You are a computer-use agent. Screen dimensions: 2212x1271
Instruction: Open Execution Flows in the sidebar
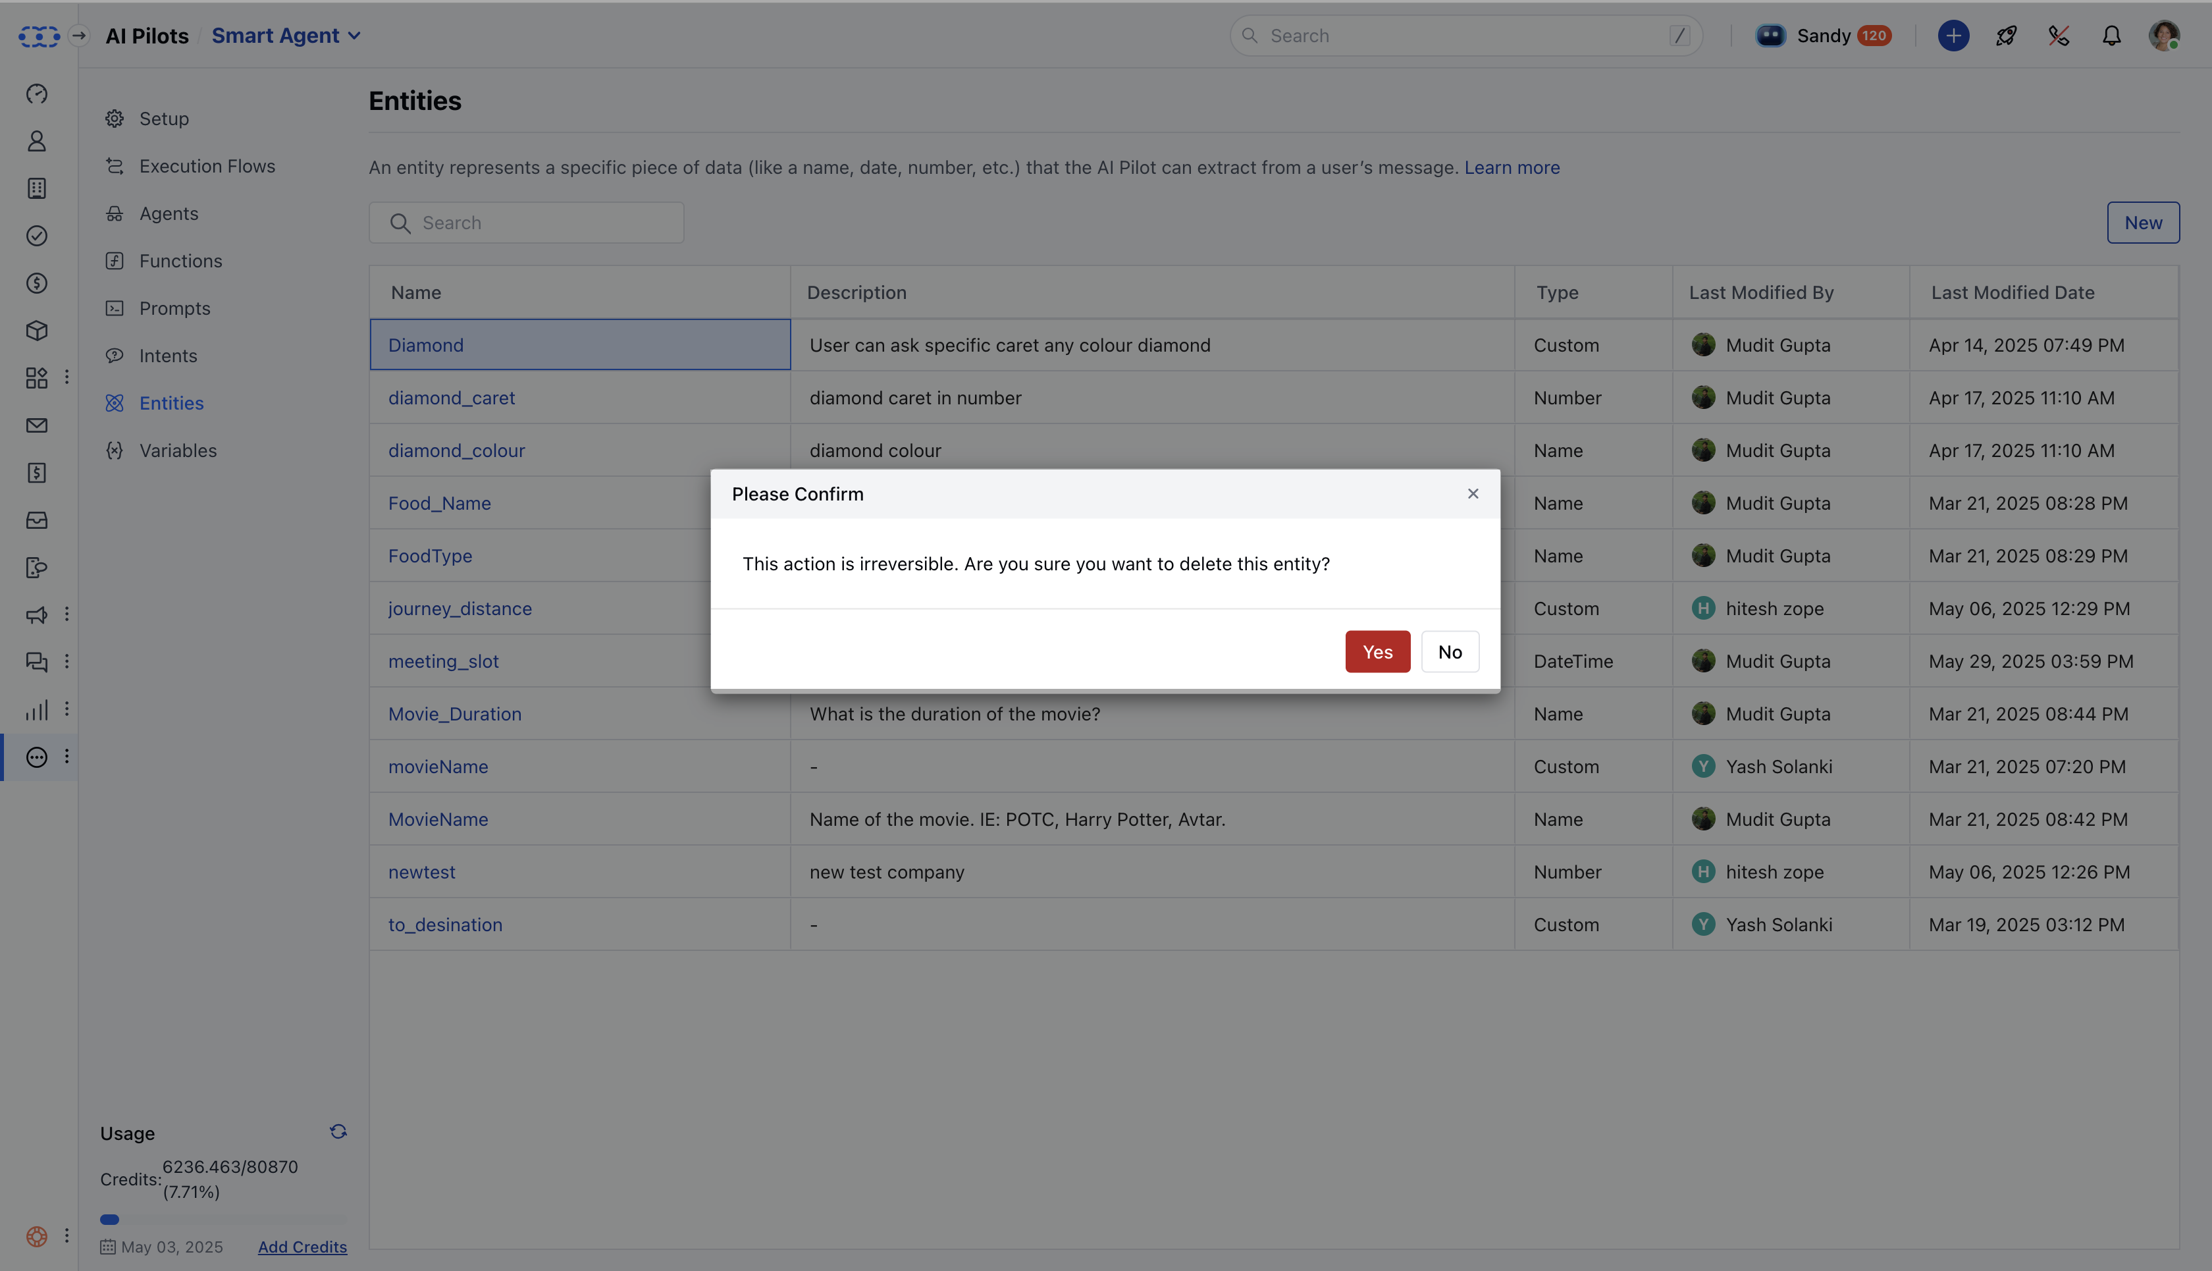click(x=190, y=166)
